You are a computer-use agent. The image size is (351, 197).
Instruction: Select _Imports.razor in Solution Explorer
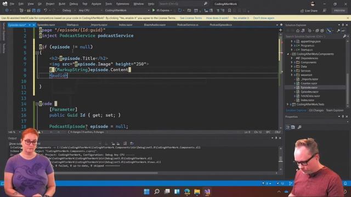pyautogui.click(x=309, y=79)
